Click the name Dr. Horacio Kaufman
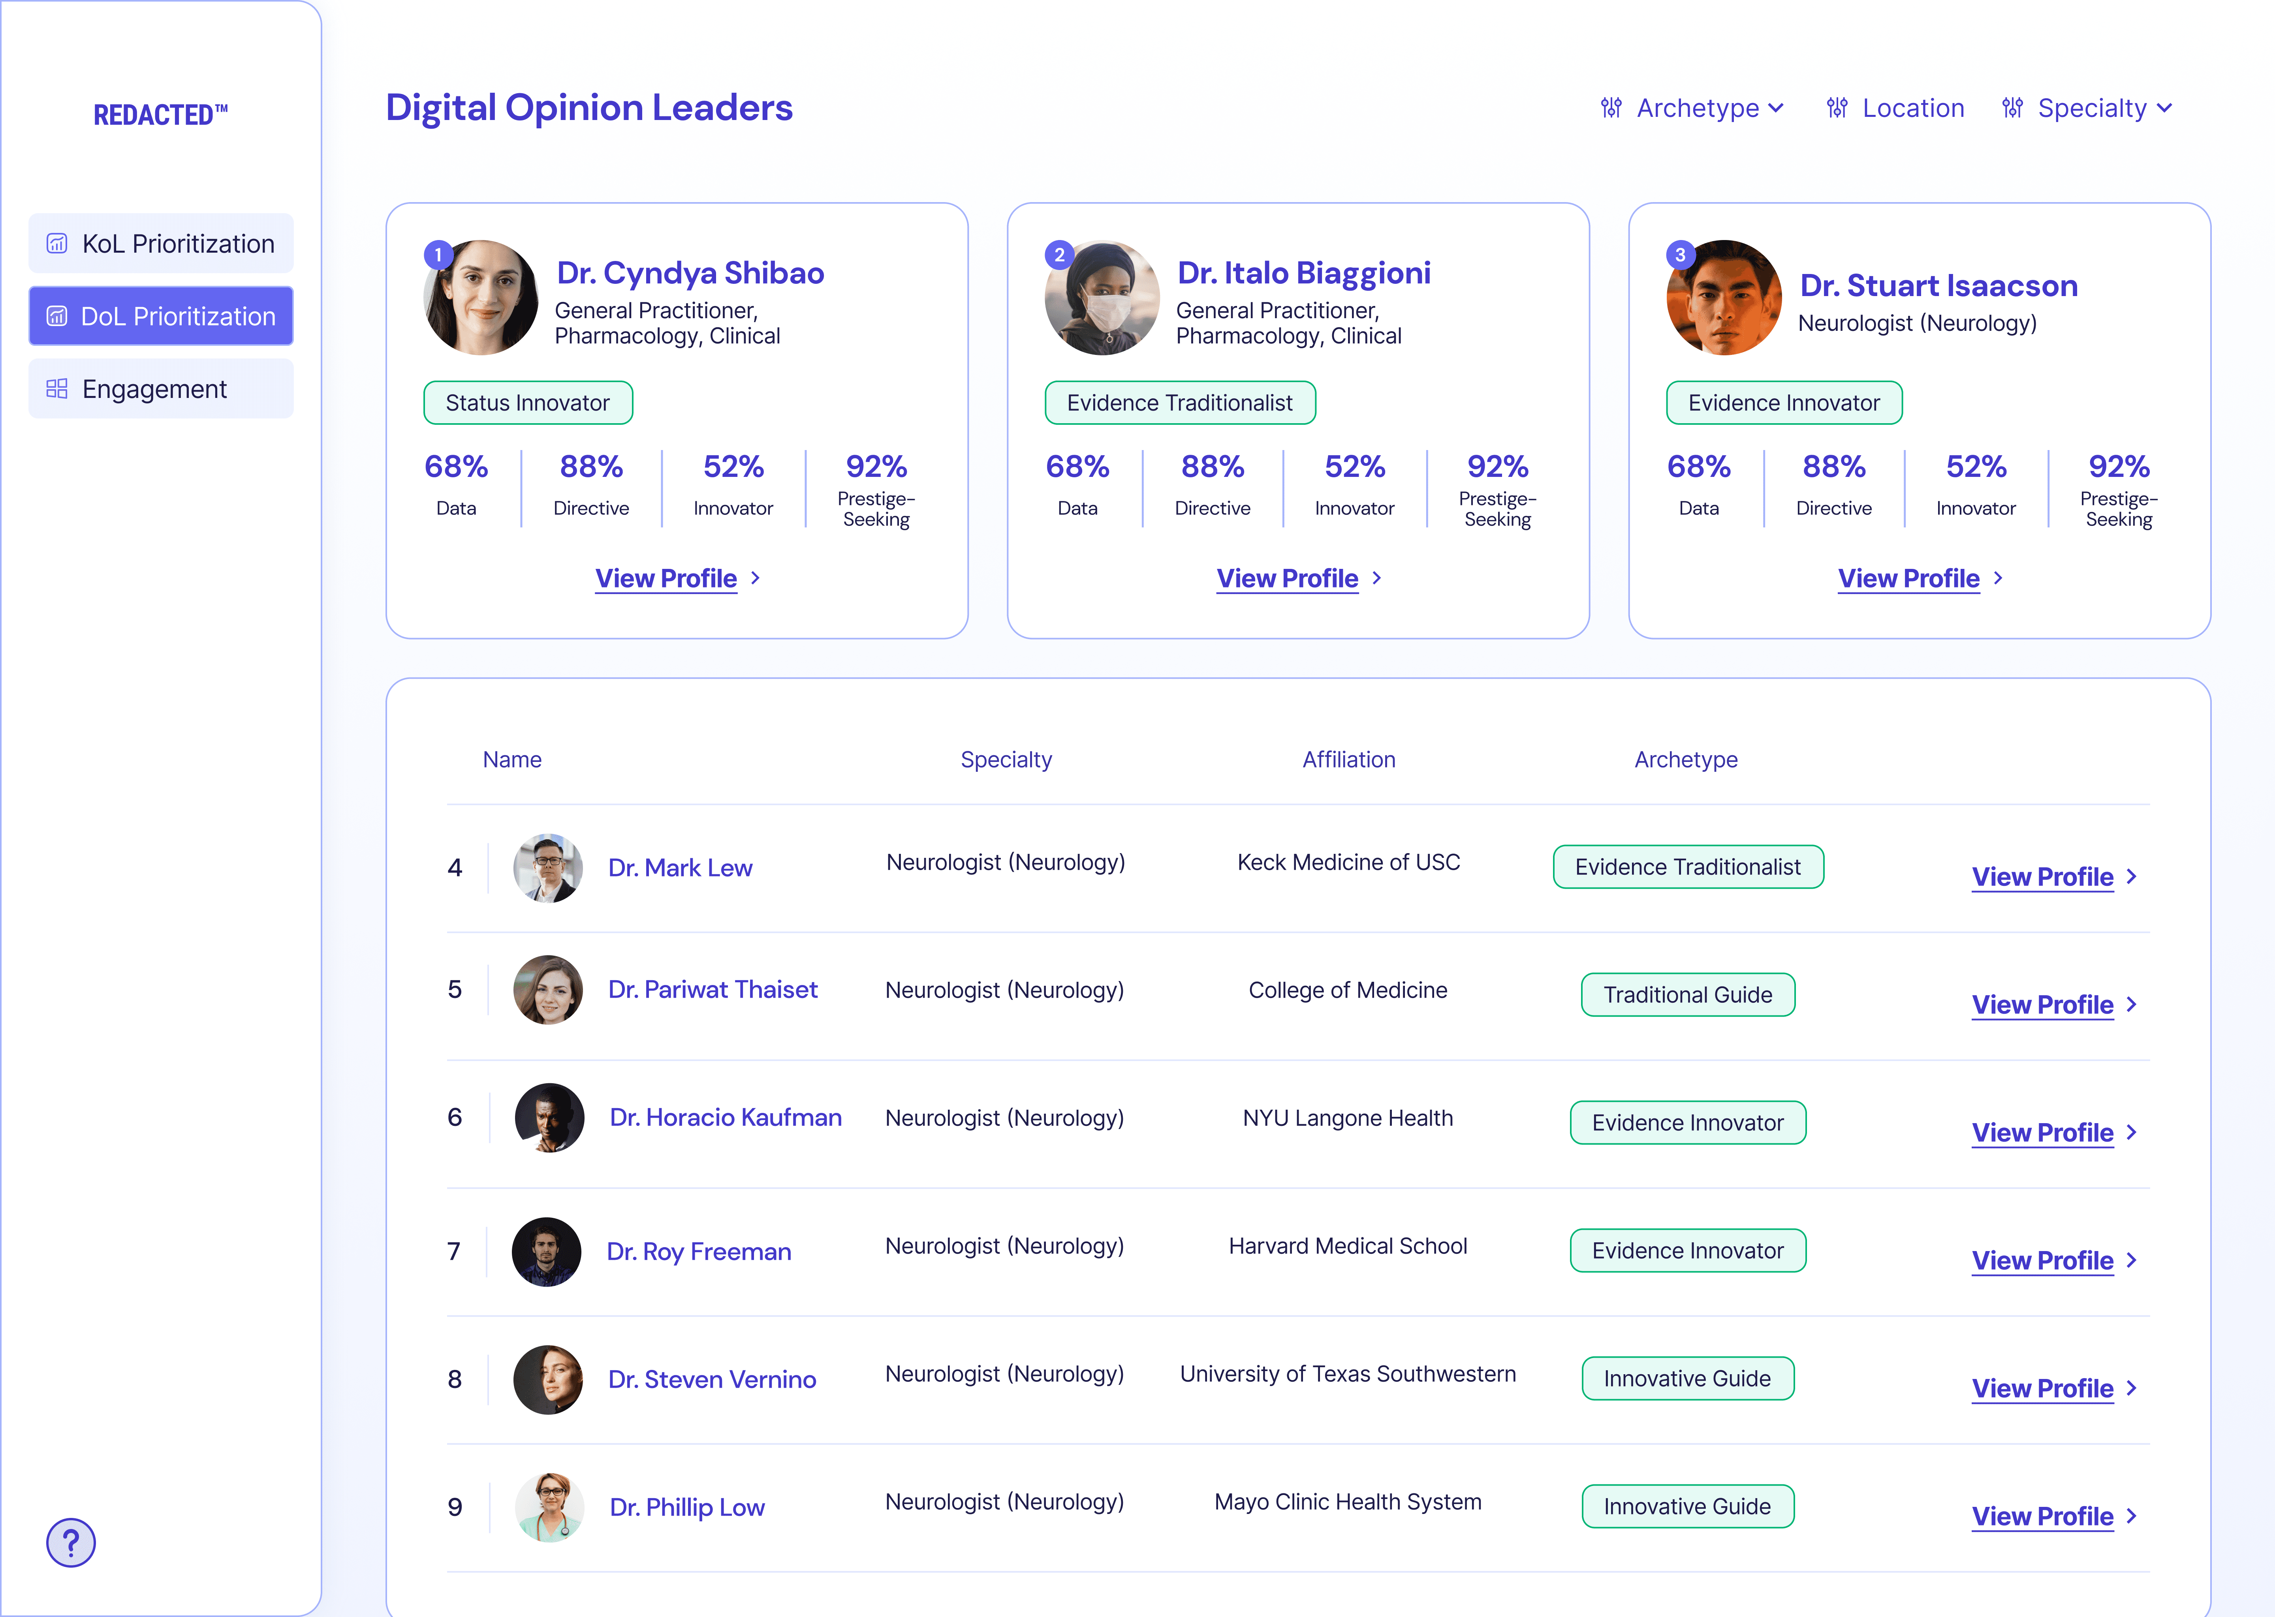This screenshot has height=1617, width=2275. (726, 1118)
